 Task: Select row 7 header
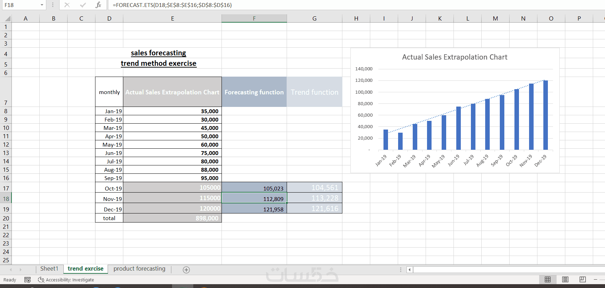[x=6, y=92]
